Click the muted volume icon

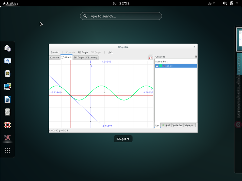(x=225, y=3)
